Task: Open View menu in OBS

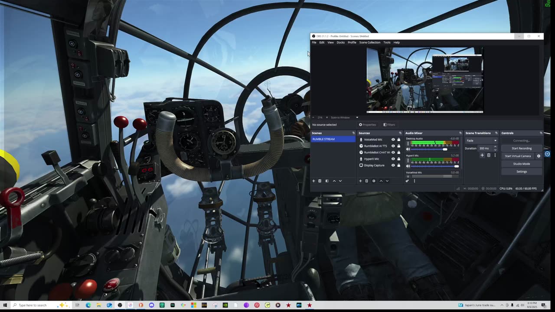Action: [330, 42]
